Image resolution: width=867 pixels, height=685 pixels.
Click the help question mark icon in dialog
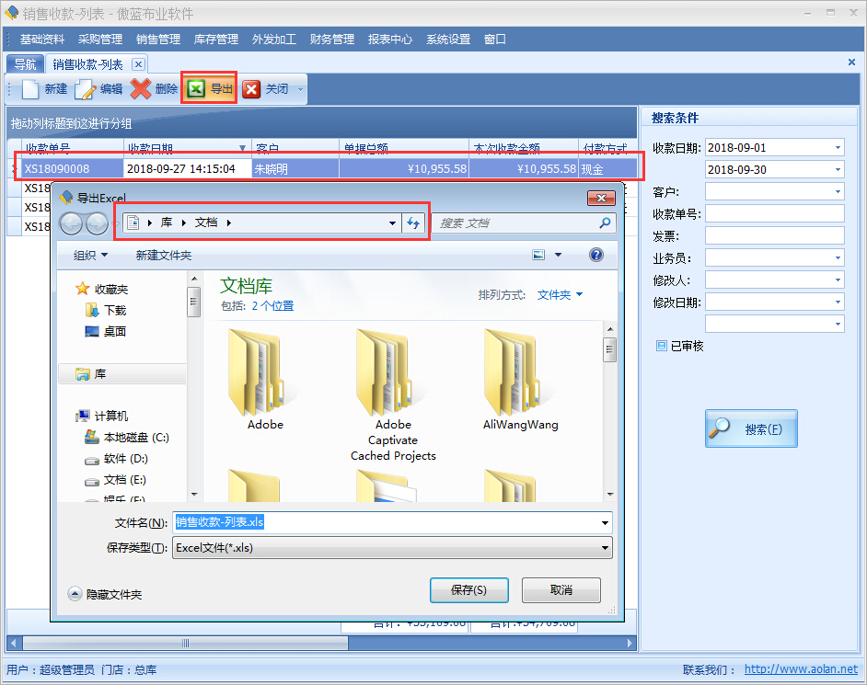[x=596, y=255]
